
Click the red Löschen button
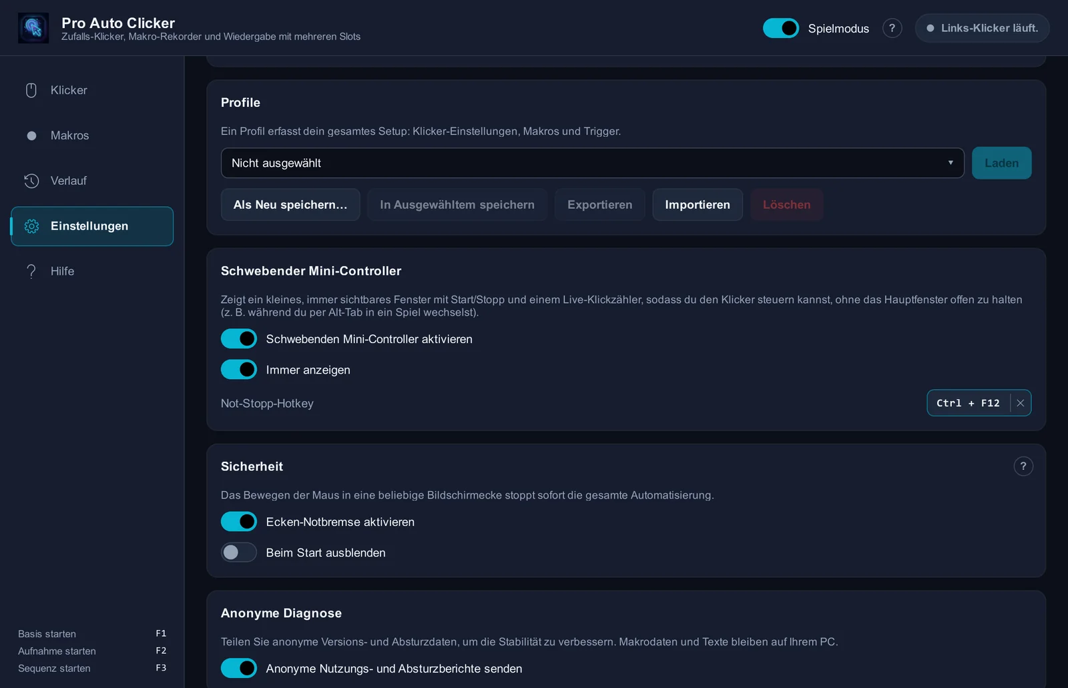(786, 205)
